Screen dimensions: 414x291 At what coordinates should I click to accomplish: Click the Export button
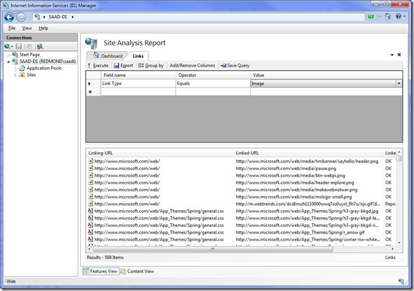(124, 65)
